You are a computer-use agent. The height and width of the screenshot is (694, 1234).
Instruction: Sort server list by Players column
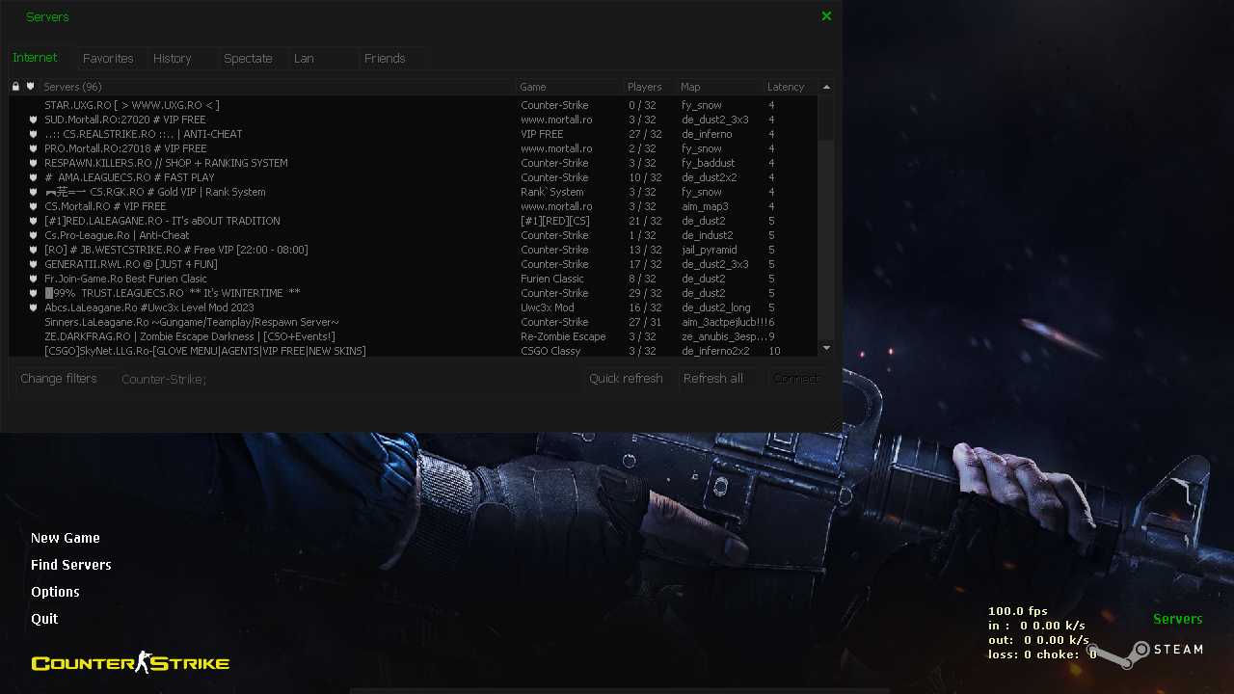(x=646, y=87)
